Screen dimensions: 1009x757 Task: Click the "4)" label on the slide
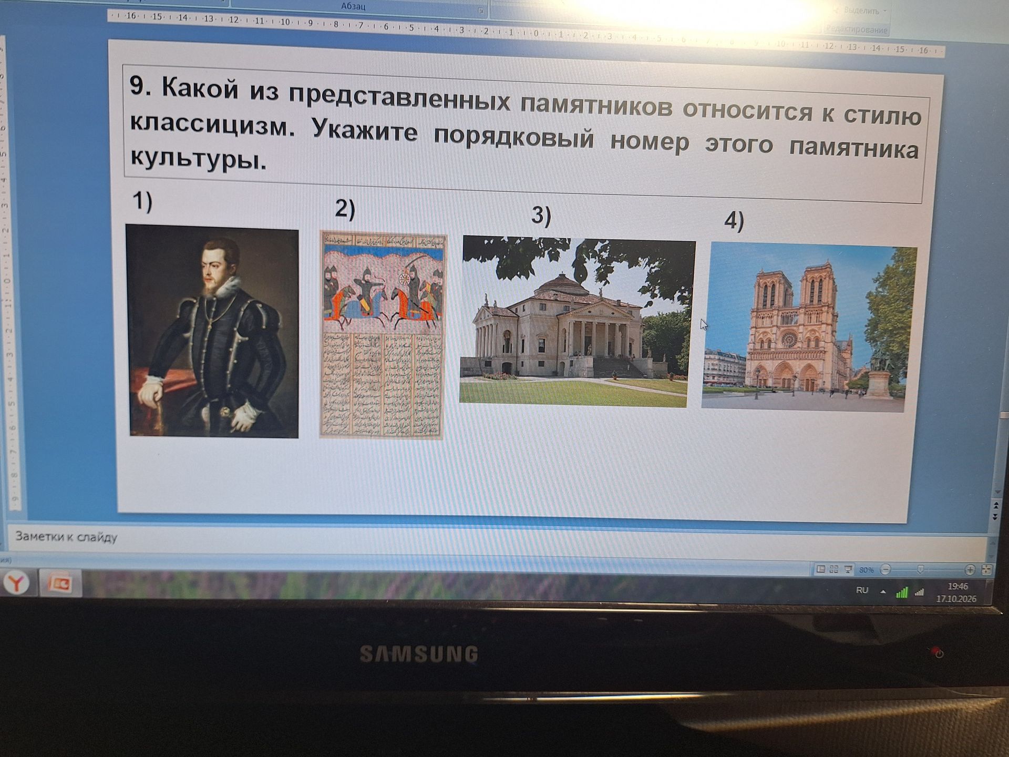(734, 221)
